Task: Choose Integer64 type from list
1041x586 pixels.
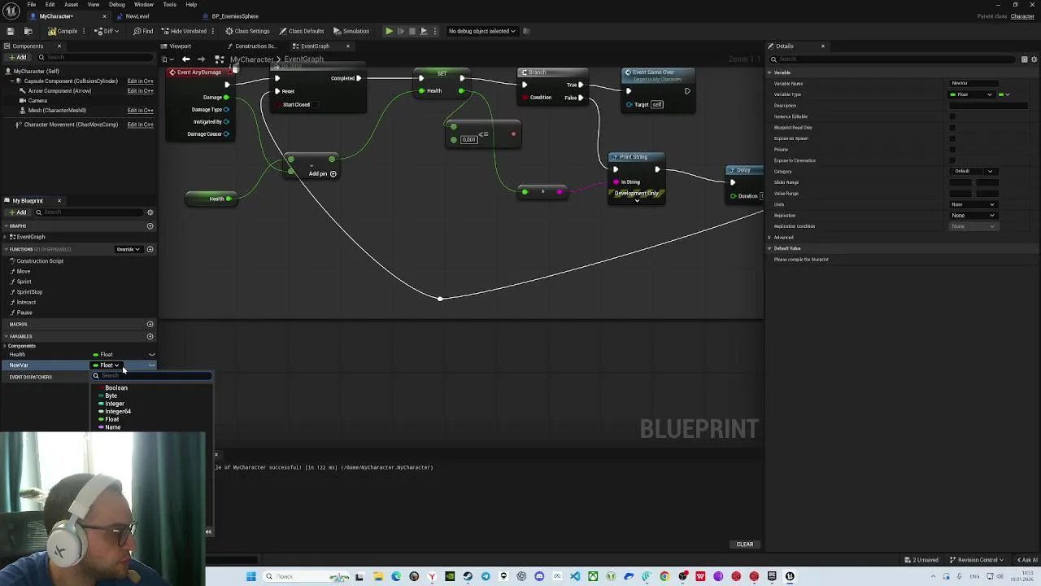Action: click(118, 412)
